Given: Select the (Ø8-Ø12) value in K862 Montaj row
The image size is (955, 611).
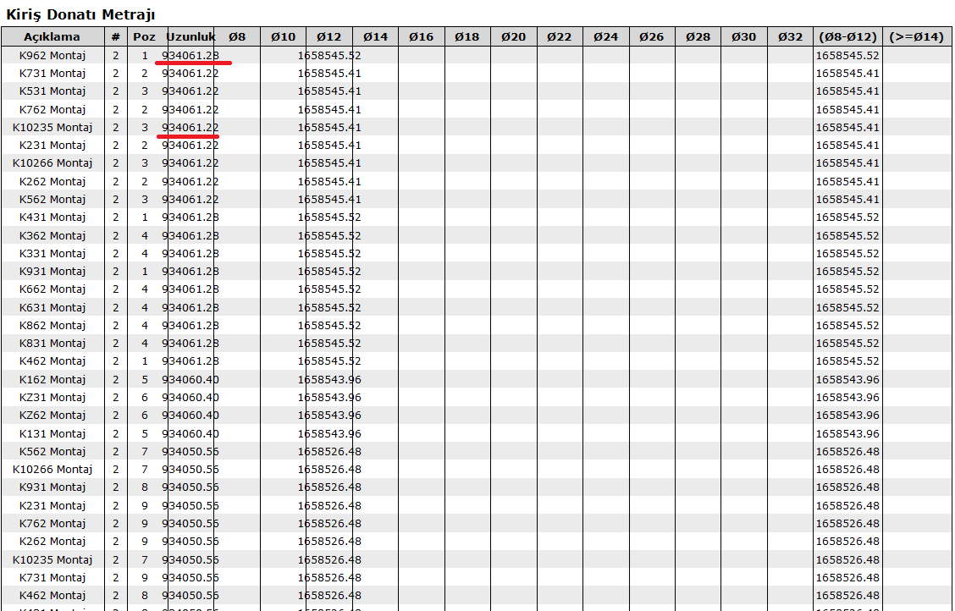Looking at the screenshot, I should (847, 326).
